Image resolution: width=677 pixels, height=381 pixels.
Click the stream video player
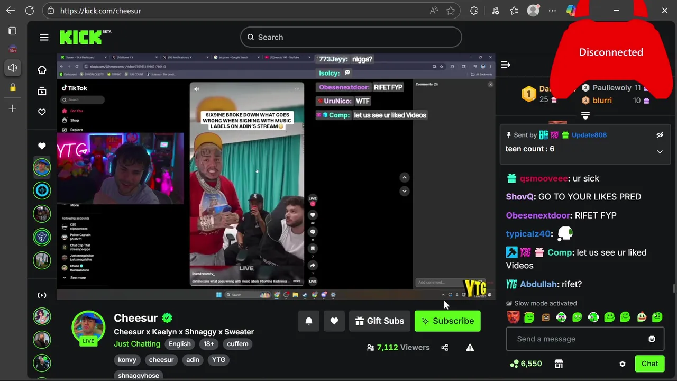click(x=276, y=176)
